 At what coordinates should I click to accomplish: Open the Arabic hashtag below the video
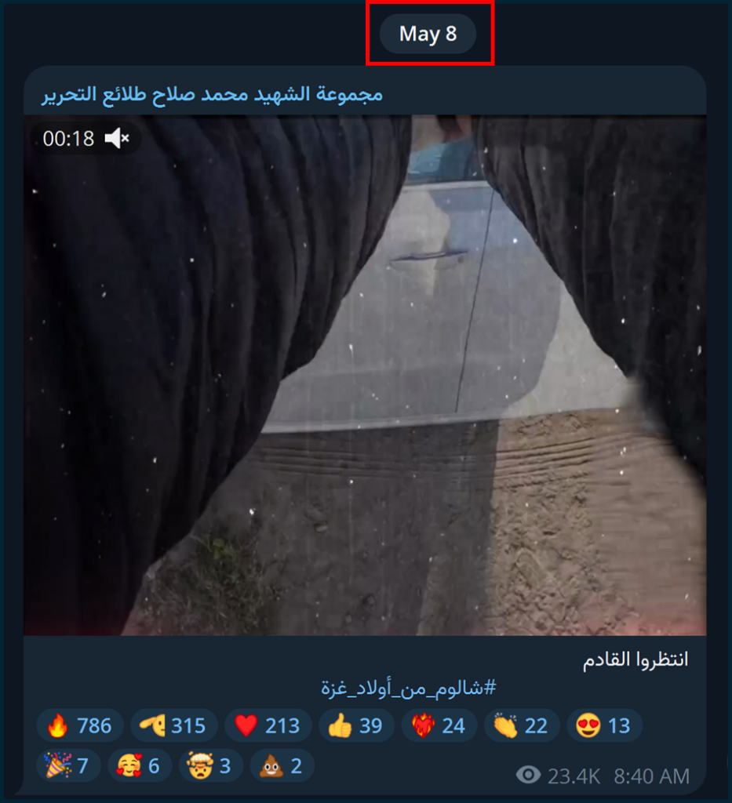point(409,688)
